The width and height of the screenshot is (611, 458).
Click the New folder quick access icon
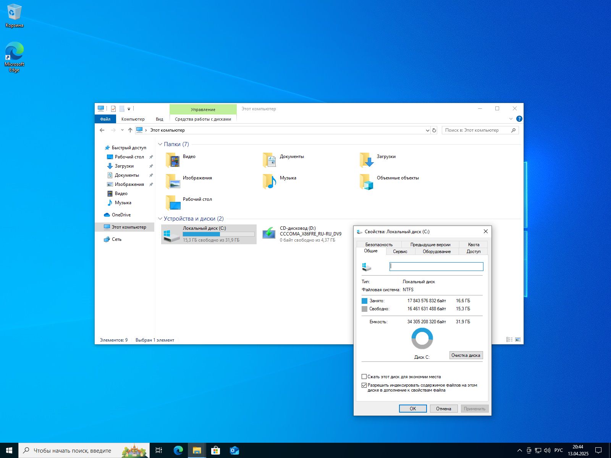pyautogui.click(x=122, y=109)
